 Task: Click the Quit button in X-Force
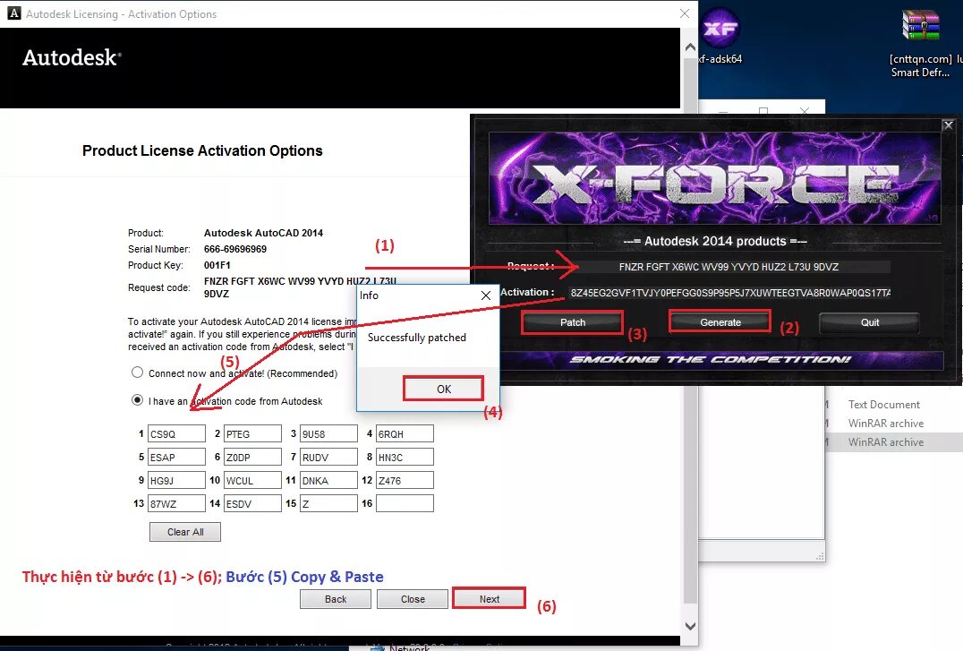click(870, 322)
